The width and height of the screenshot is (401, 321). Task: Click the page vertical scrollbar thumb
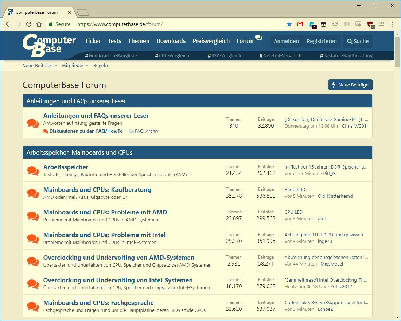coord(397,52)
